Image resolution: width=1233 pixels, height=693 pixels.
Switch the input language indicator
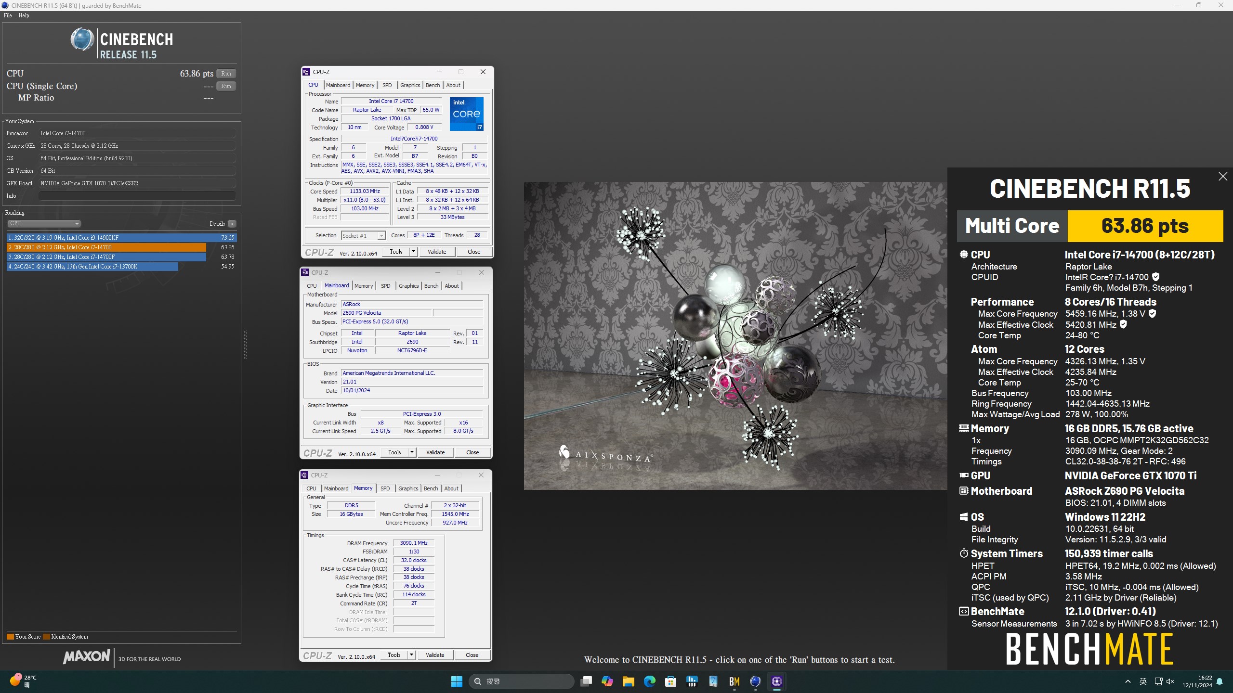click(x=1143, y=681)
